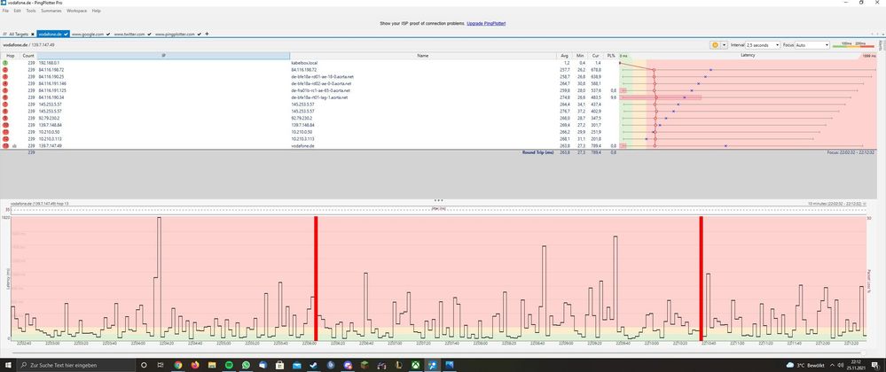886x372 pixels.
Task: Open the Tools menu
Action: pyautogui.click(x=30, y=11)
